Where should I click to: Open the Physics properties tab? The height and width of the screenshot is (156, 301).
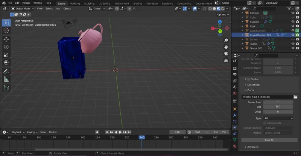click(x=235, y=127)
